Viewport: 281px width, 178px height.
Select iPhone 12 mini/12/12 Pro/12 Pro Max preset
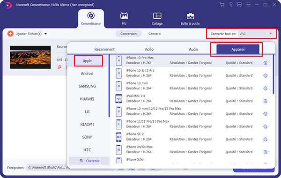coord(191,111)
